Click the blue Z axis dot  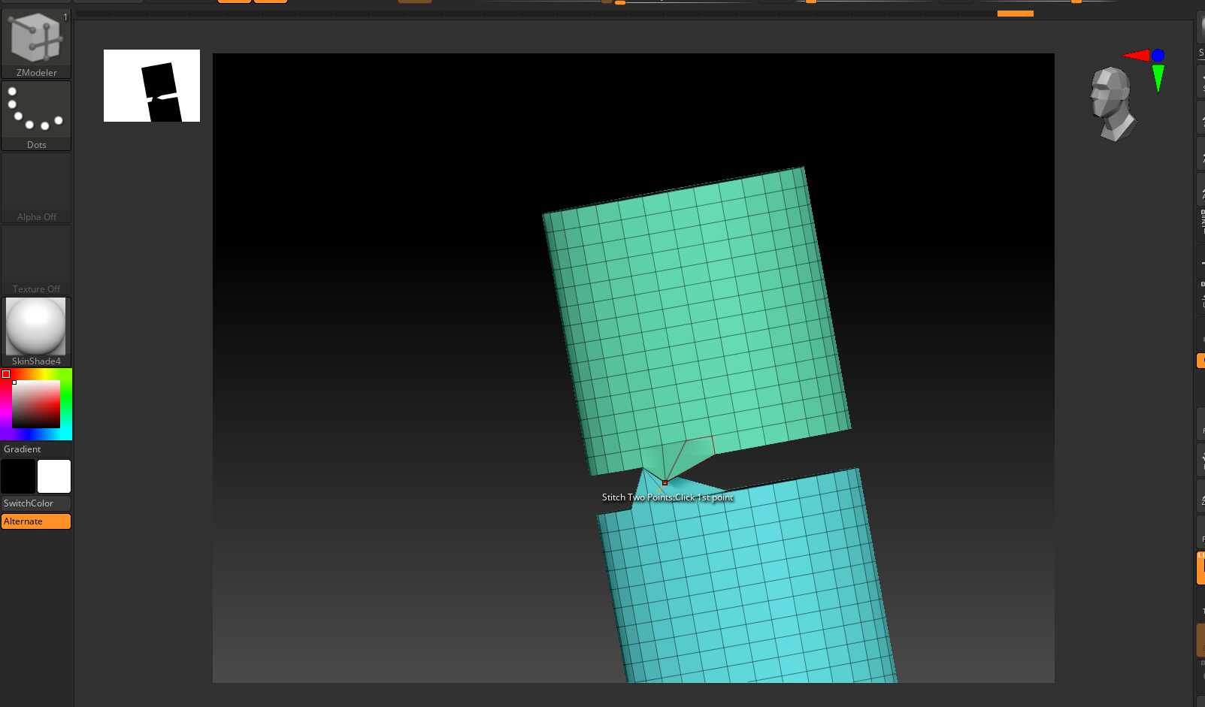click(1158, 56)
